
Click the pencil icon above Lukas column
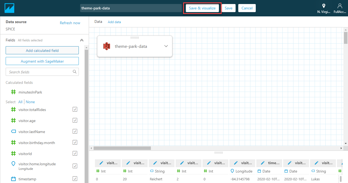317,163
